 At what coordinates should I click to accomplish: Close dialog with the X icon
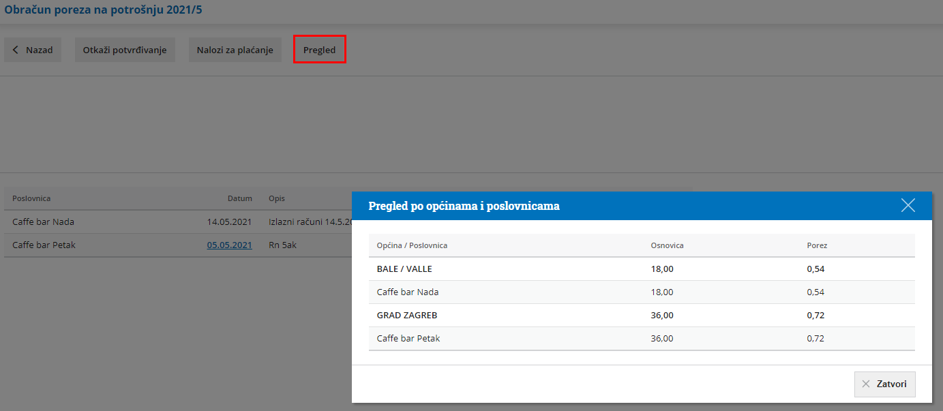click(908, 205)
